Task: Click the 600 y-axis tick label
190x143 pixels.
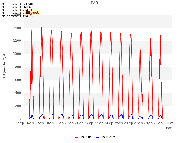Action: click(18, 80)
